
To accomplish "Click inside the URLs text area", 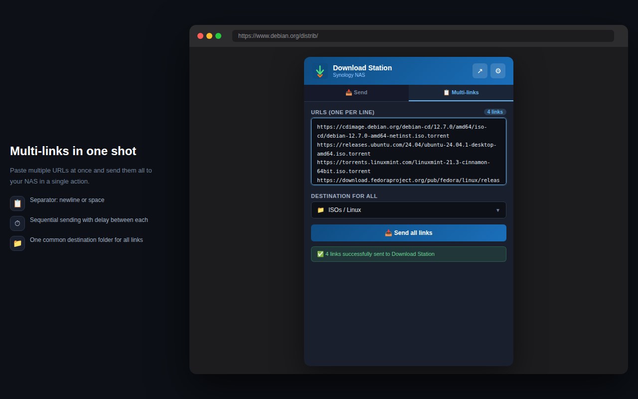I will click(x=409, y=152).
